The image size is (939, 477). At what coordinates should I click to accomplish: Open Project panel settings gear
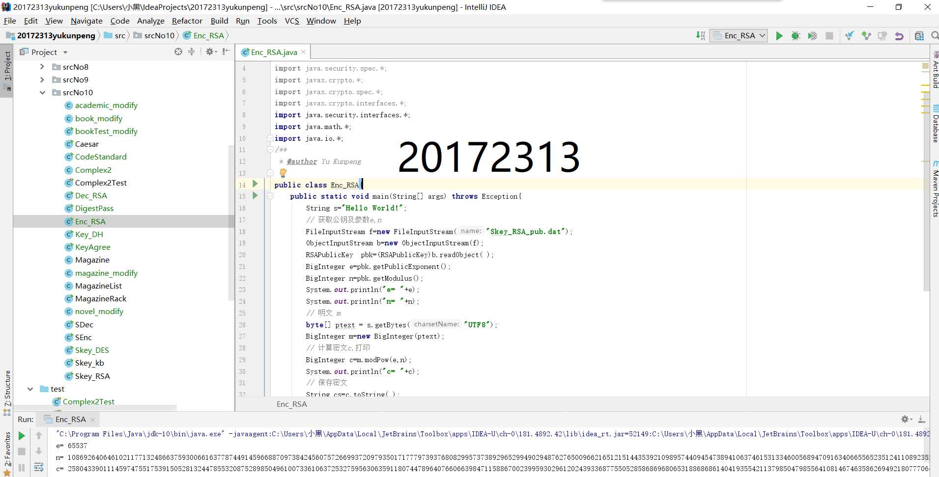click(211, 52)
